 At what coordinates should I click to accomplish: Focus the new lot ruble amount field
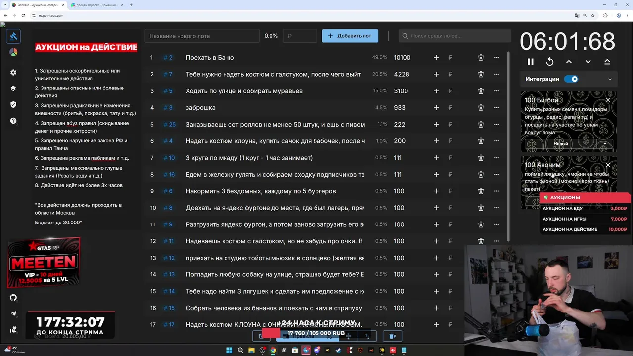tap(300, 36)
